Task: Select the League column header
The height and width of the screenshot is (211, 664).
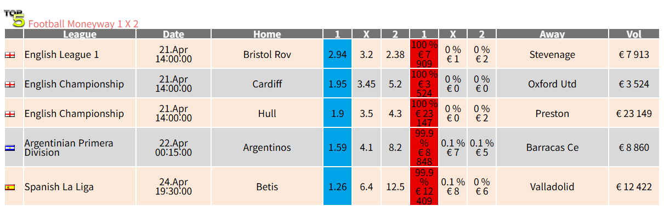Action: (x=80, y=34)
